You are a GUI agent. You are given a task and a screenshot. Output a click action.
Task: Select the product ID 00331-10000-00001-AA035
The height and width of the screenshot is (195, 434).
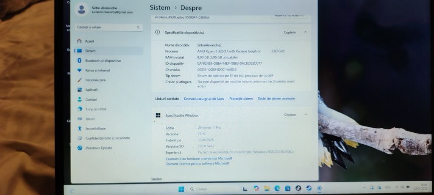(x=217, y=70)
